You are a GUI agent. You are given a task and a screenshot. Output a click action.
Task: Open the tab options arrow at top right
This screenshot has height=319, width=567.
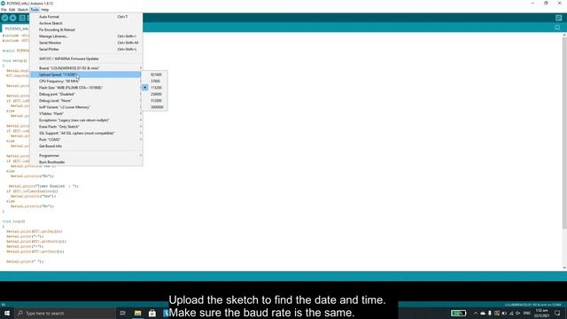(557, 27)
